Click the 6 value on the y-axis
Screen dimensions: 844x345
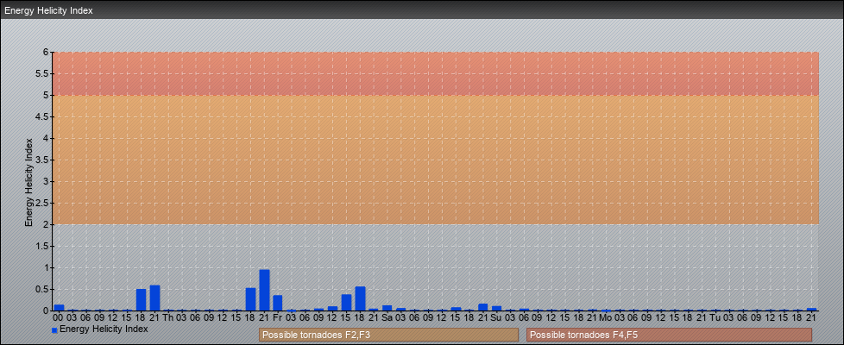pos(47,53)
